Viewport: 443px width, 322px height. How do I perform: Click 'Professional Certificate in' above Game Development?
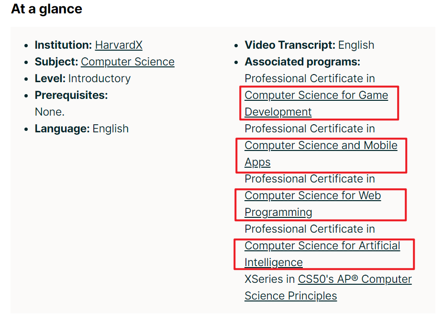pyautogui.click(x=310, y=78)
